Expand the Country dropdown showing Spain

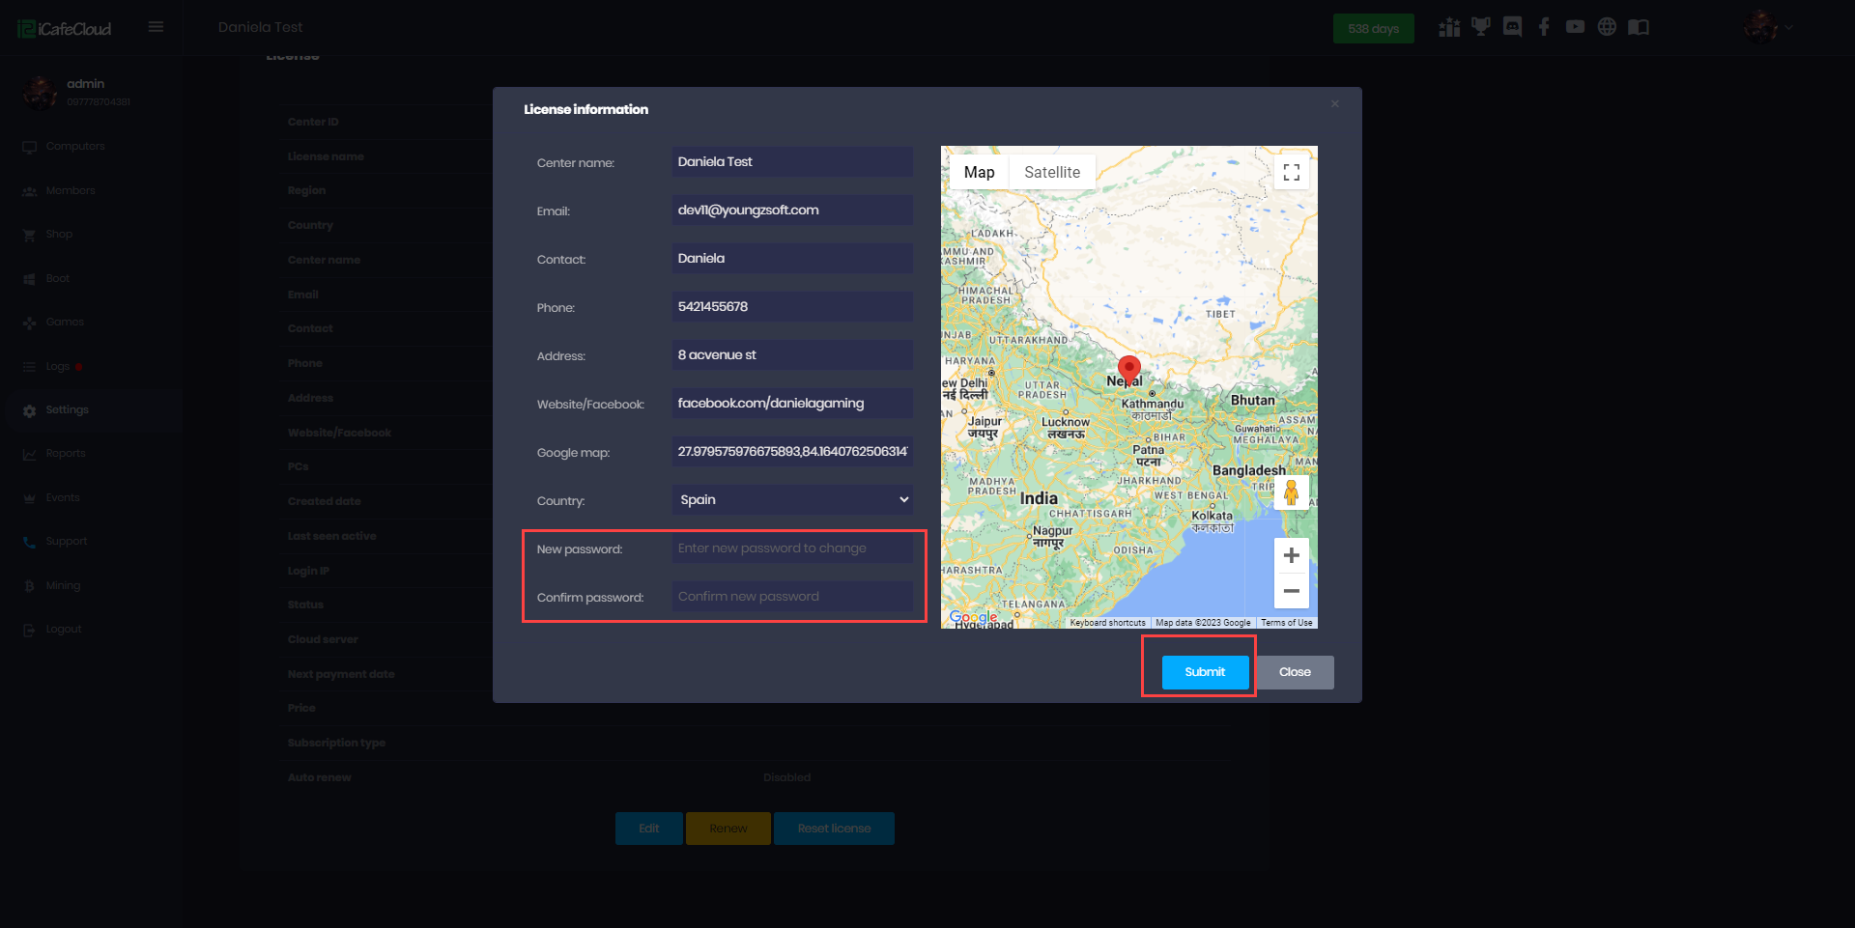(792, 500)
